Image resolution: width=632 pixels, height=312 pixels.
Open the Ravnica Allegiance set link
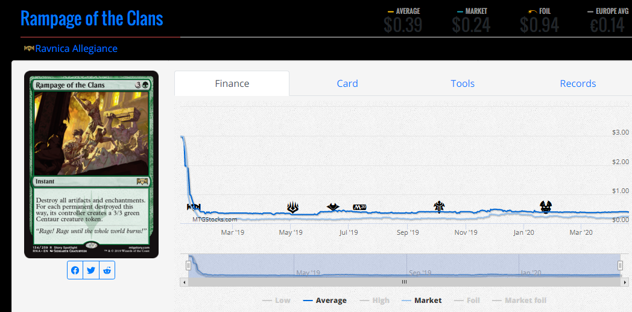77,49
